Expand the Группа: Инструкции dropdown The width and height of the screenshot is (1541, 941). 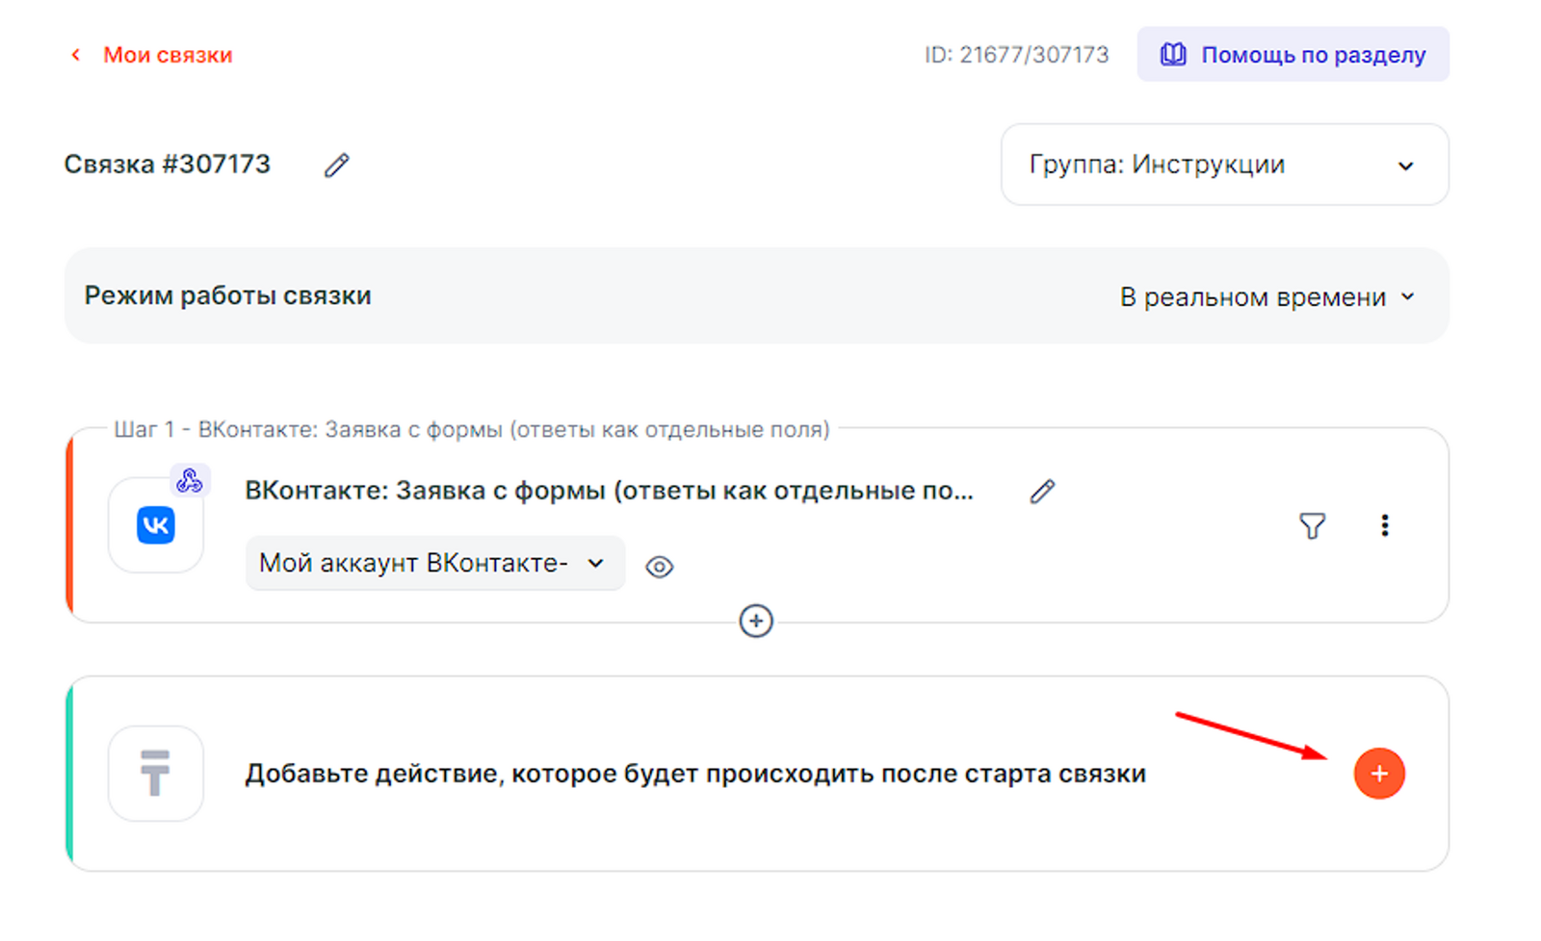(x=1224, y=165)
